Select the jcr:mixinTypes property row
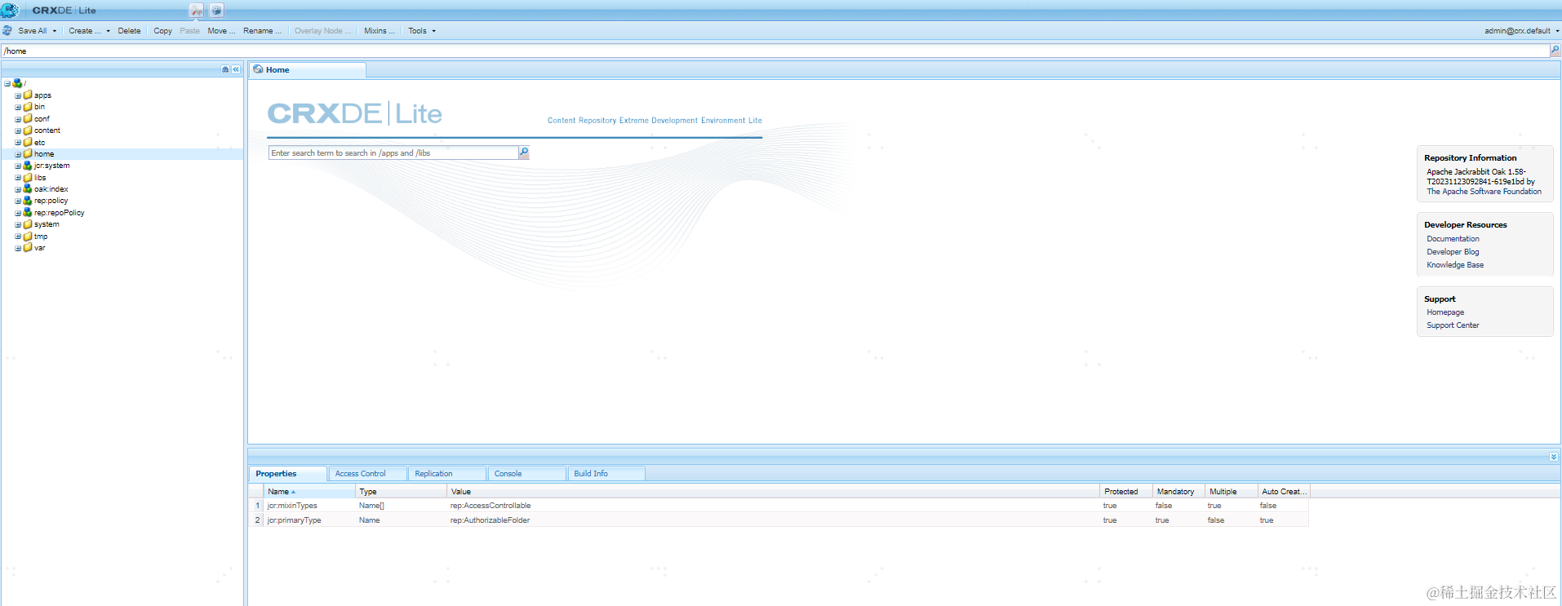 [779, 506]
